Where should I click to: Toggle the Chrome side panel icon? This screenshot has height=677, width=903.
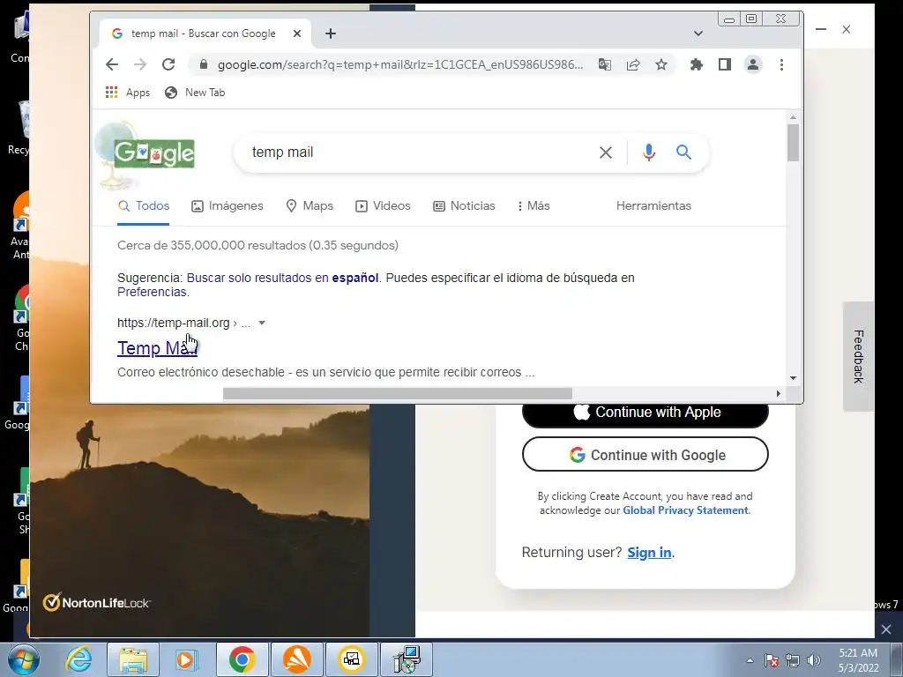[x=725, y=64]
